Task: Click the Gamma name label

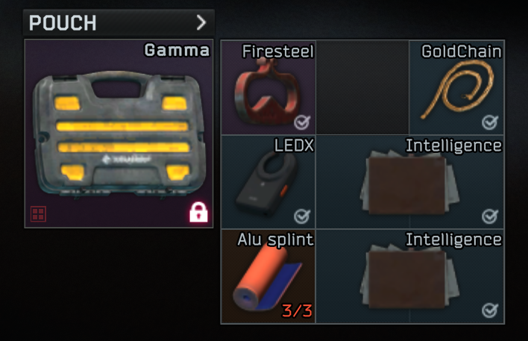Action: click(x=177, y=50)
